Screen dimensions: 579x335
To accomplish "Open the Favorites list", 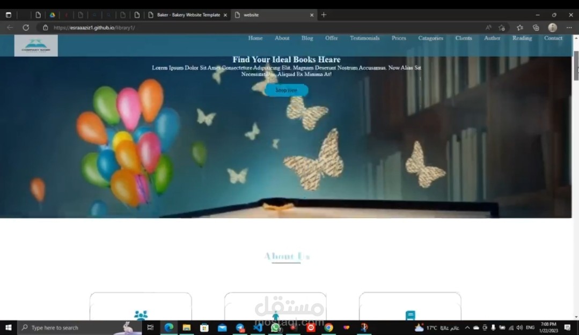I will (520, 28).
